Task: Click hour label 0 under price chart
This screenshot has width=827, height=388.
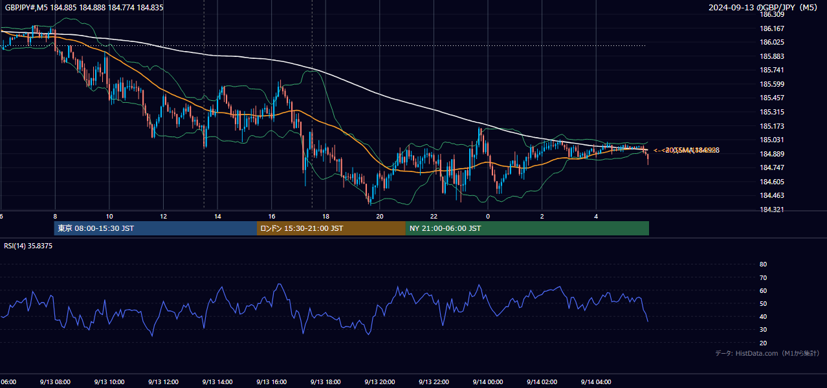Action: (488, 217)
